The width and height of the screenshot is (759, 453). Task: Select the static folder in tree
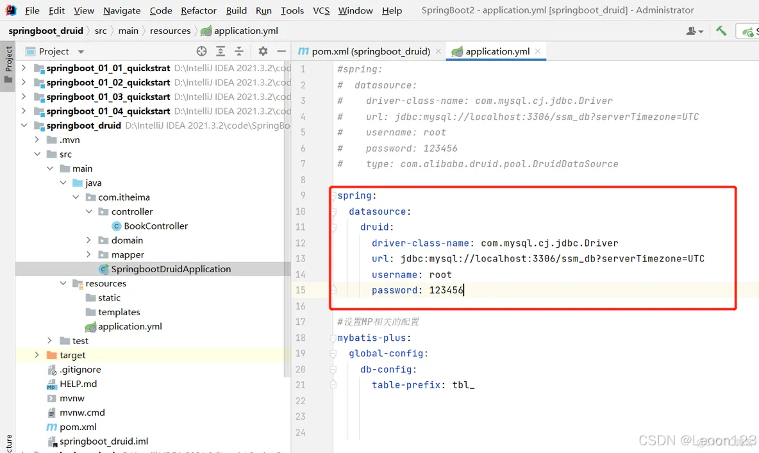tap(110, 298)
